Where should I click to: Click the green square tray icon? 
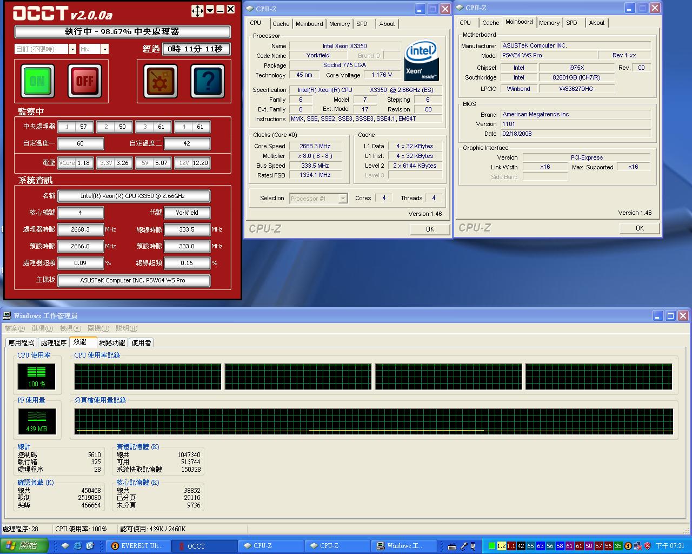click(x=492, y=546)
